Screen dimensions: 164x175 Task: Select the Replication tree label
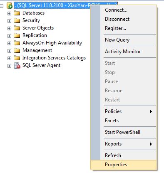[x=35, y=35]
